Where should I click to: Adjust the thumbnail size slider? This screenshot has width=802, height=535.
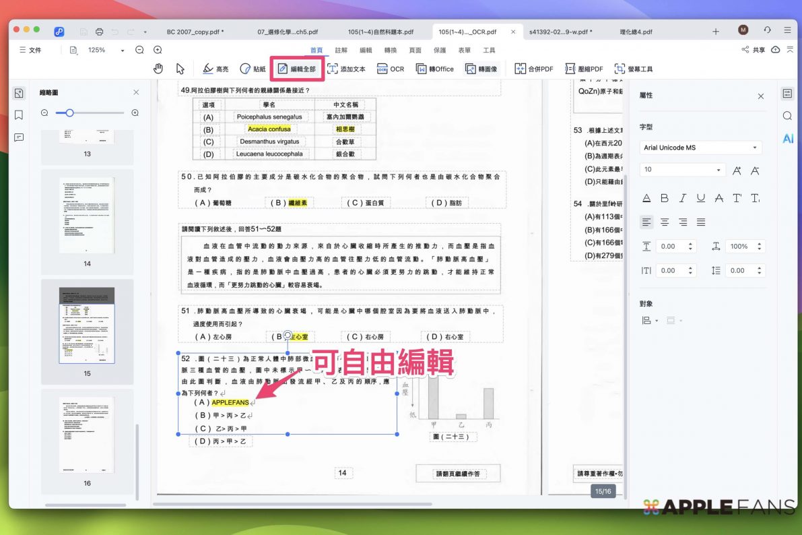pyautogui.click(x=69, y=113)
